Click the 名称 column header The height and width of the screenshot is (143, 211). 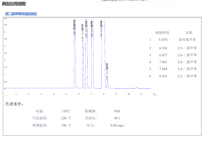coord(189,33)
